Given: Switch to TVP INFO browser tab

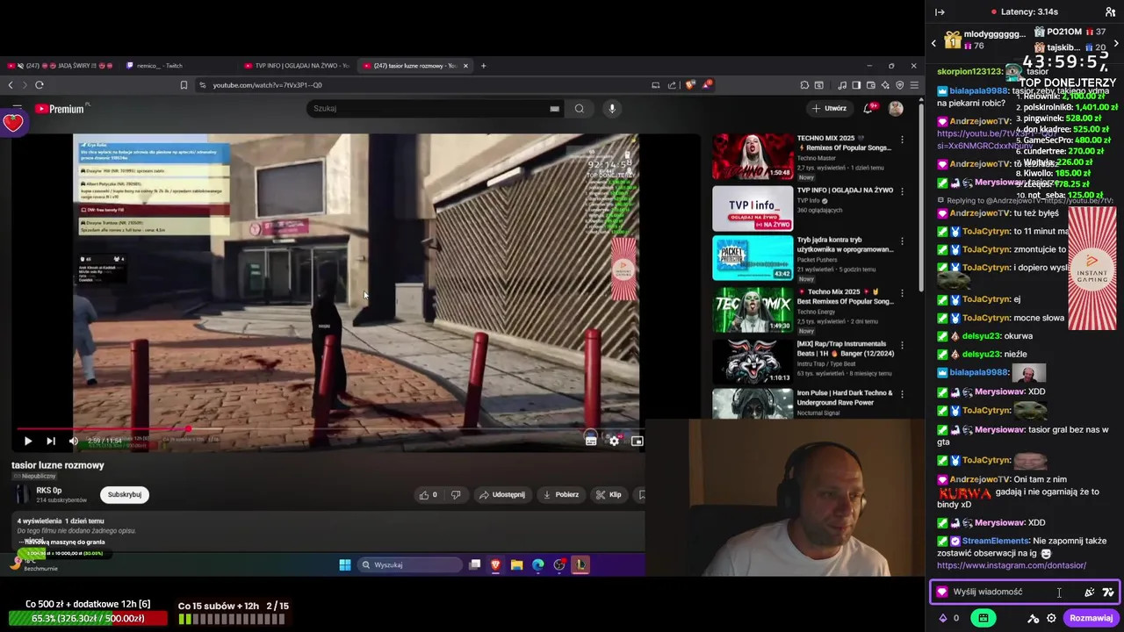Looking at the screenshot, I should (299, 66).
